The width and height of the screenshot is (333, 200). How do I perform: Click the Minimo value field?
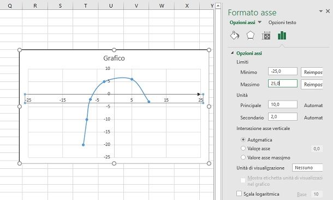click(x=283, y=72)
